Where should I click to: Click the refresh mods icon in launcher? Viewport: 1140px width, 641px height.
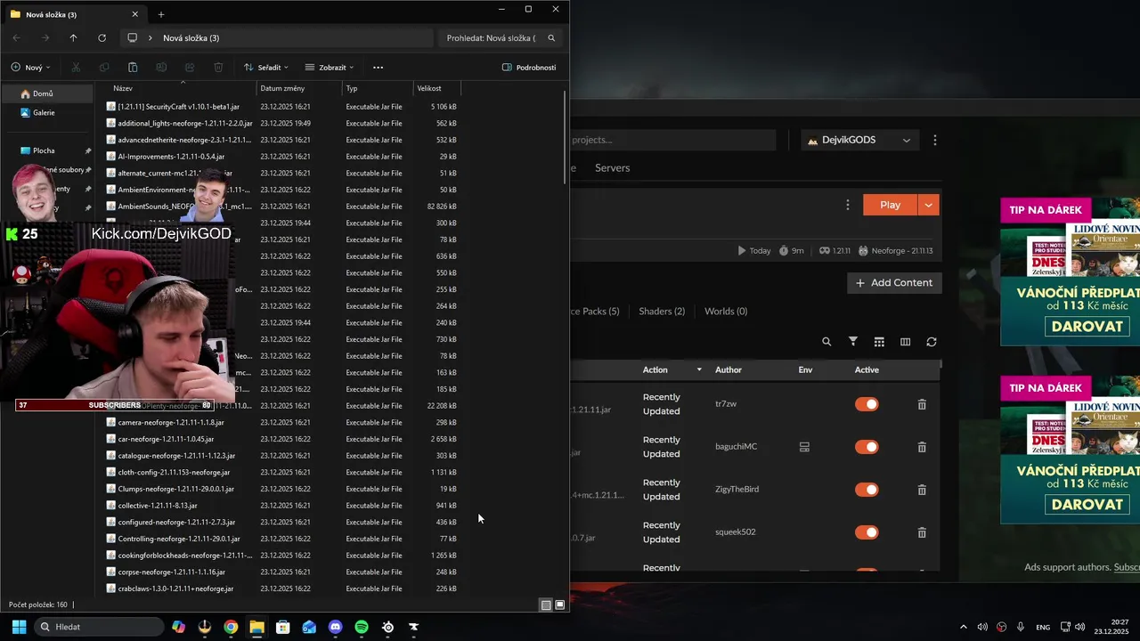tap(932, 342)
